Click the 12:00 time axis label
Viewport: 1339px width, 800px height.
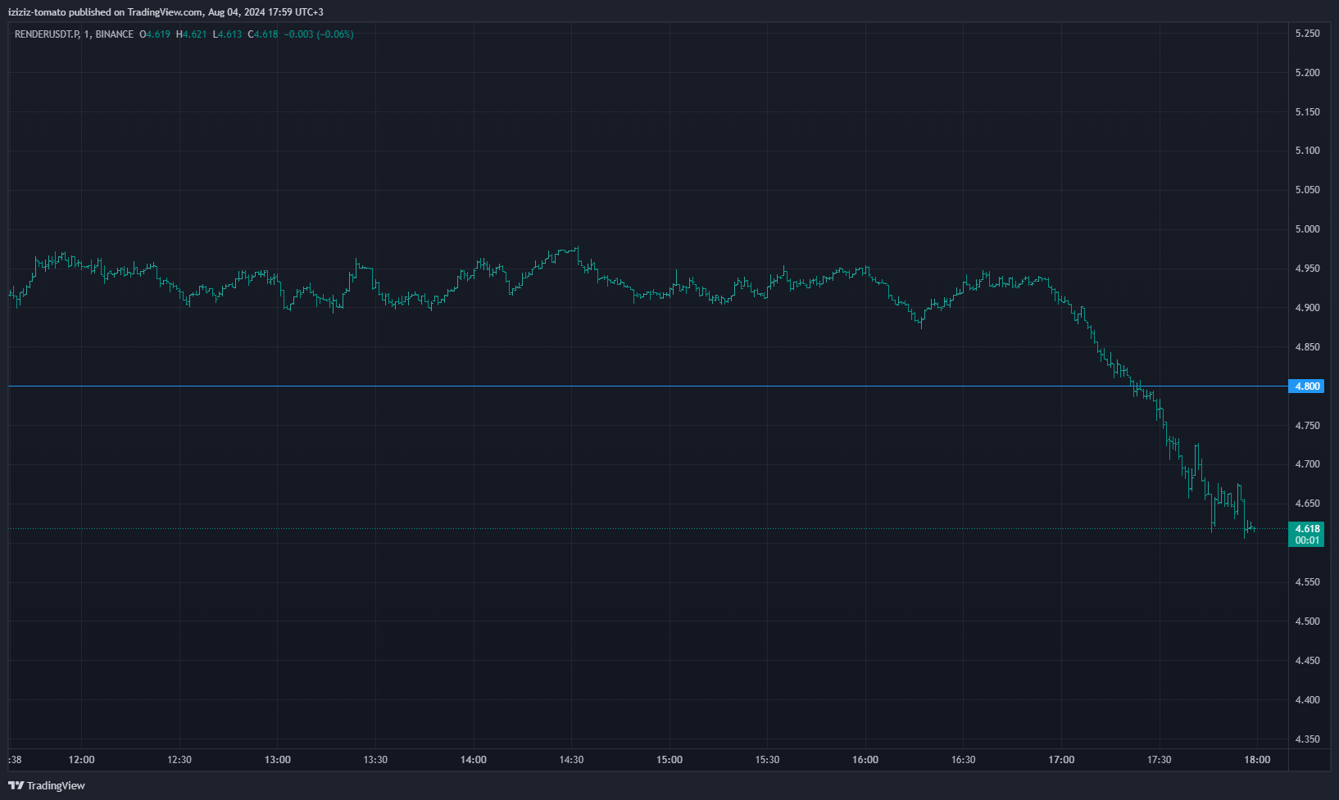point(81,760)
